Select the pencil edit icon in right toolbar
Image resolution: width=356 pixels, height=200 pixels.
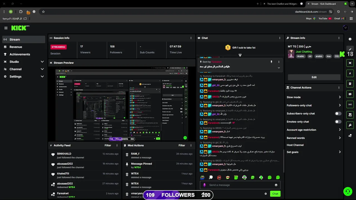(350, 49)
